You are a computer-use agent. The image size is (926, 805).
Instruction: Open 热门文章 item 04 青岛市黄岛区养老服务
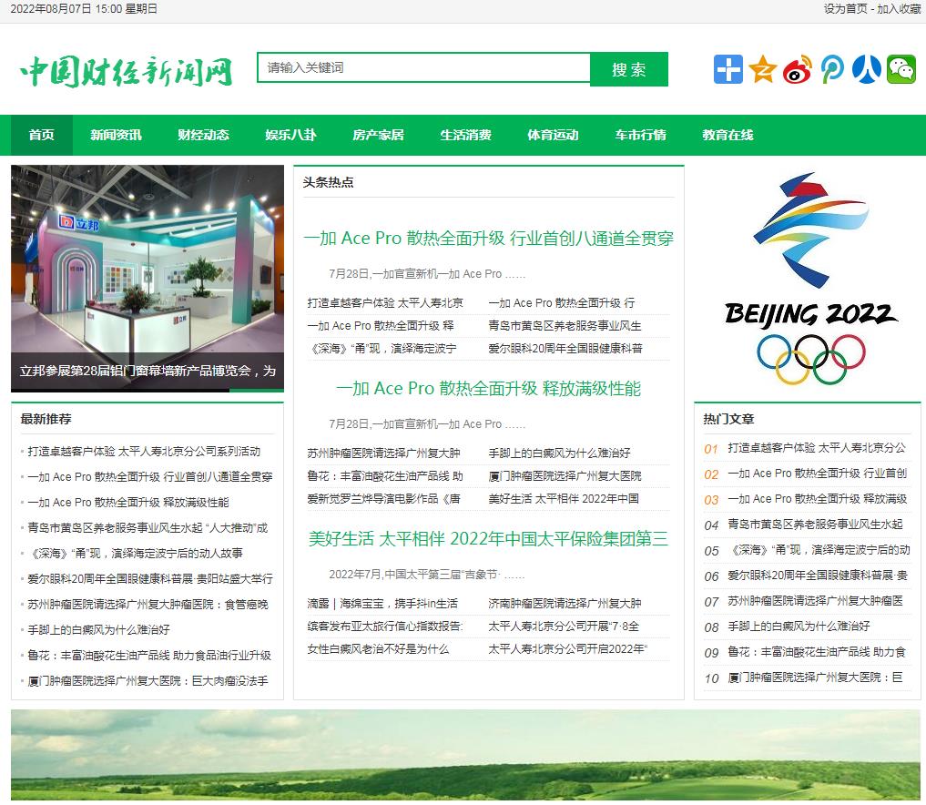coord(815,524)
